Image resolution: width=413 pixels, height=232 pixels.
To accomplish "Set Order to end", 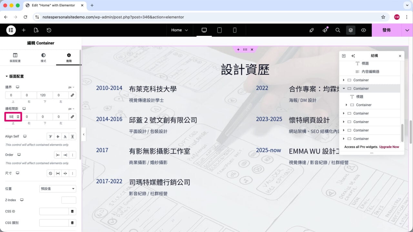I will pos(65,155).
